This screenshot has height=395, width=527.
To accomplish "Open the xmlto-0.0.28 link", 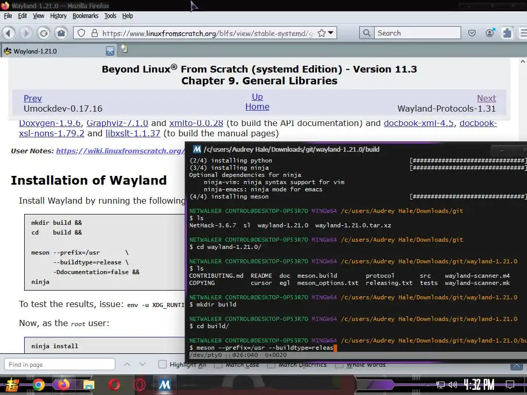I will 196,123.
